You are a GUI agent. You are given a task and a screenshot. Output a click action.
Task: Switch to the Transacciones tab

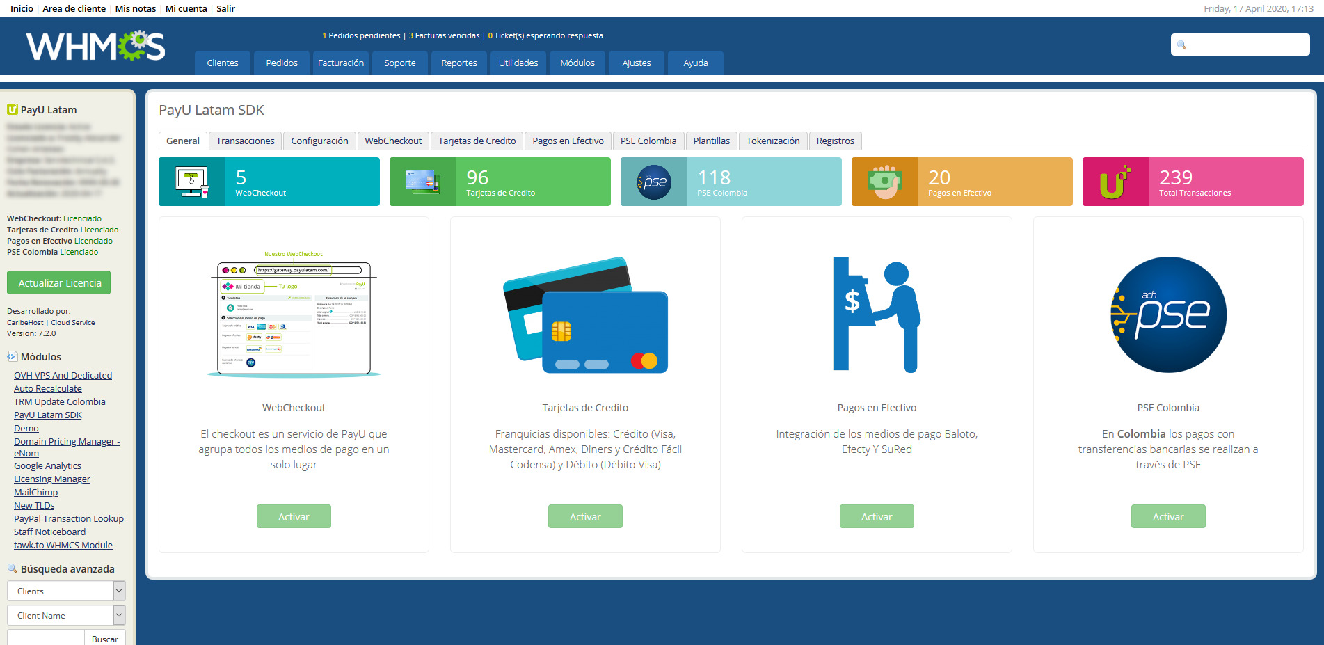[245, 141]
